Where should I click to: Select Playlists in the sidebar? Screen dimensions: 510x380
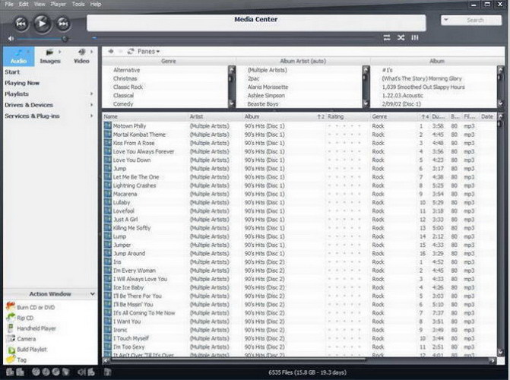tap(17, 94)
